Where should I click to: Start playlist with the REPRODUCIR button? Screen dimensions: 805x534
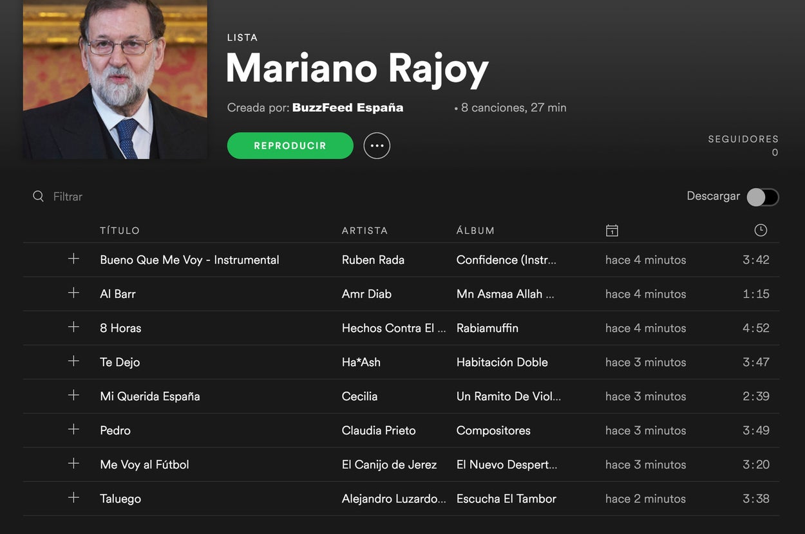(x=290, y=145)
